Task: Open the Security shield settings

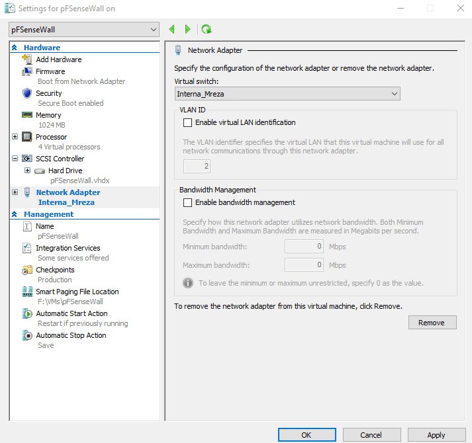Action: click(x=49, y=93)
